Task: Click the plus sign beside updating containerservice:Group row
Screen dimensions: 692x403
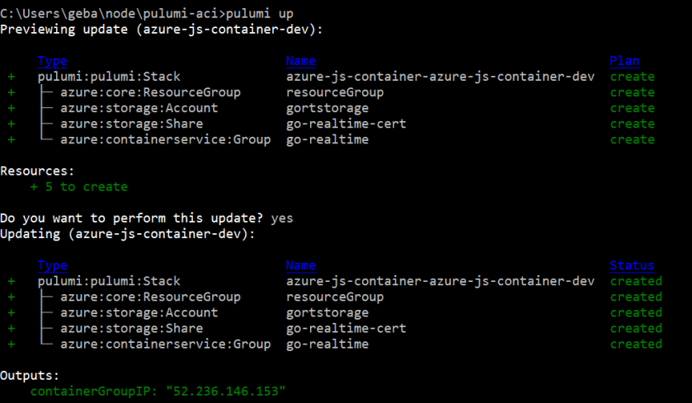Action: (x=12, y=344)
